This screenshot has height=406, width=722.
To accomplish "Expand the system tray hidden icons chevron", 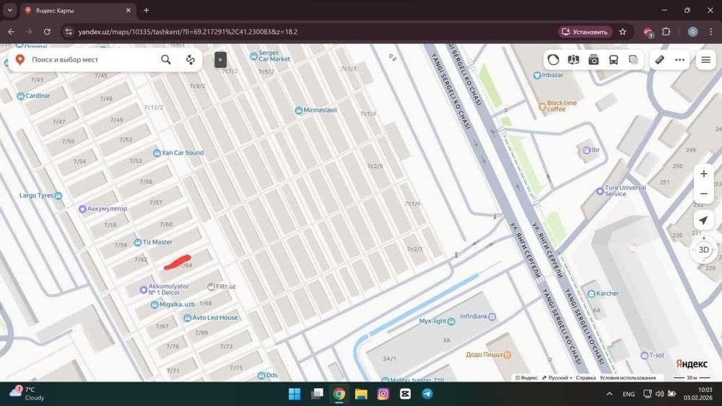I will 609,394.
